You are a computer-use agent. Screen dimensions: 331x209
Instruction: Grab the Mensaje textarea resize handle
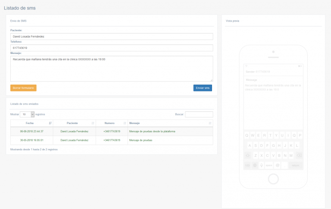pyautogui.click(x=212, y=80)
